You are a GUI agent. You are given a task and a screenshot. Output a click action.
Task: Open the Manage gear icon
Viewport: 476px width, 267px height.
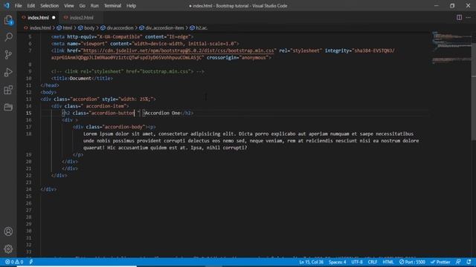click(8, 249)
